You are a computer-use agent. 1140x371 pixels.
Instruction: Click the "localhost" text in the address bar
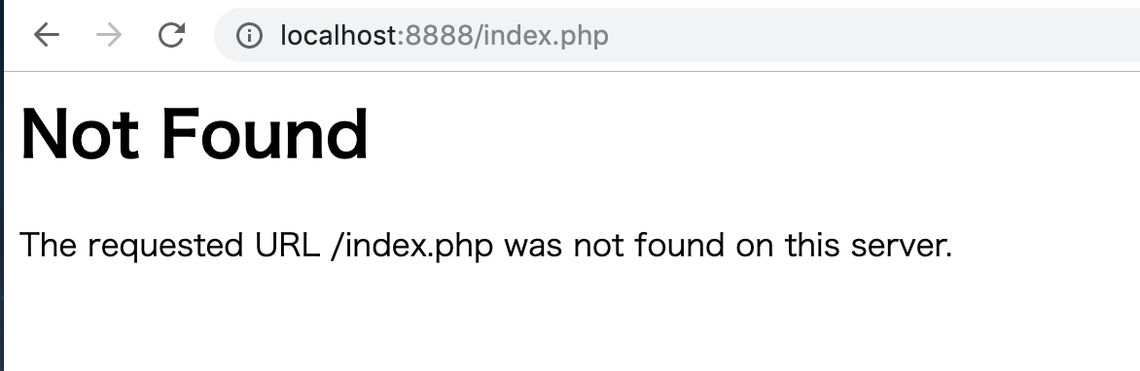click(x=338, y=35)
